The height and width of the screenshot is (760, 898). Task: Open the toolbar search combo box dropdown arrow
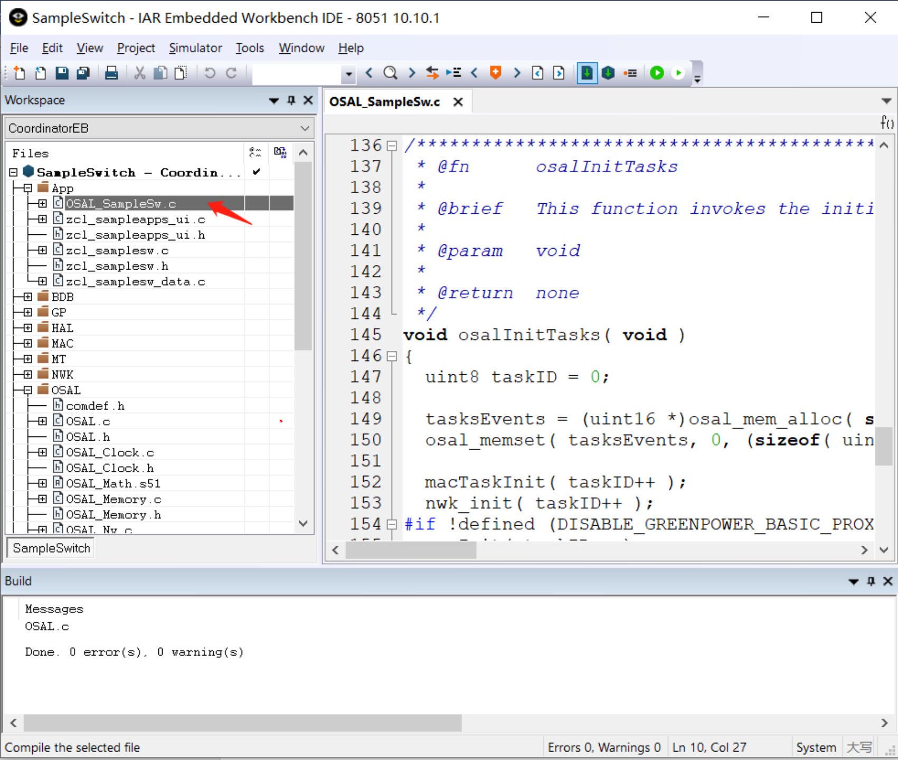pyautogui.click(x=348, y=74)
